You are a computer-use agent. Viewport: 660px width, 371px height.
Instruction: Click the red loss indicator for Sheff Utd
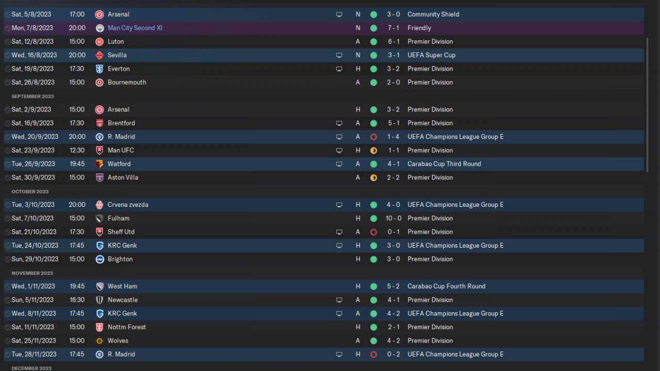[373, 232]
